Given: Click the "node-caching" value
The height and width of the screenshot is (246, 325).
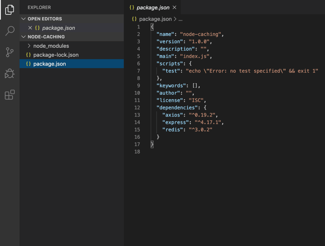Looking at the screenshot, I should coord(201,34).
